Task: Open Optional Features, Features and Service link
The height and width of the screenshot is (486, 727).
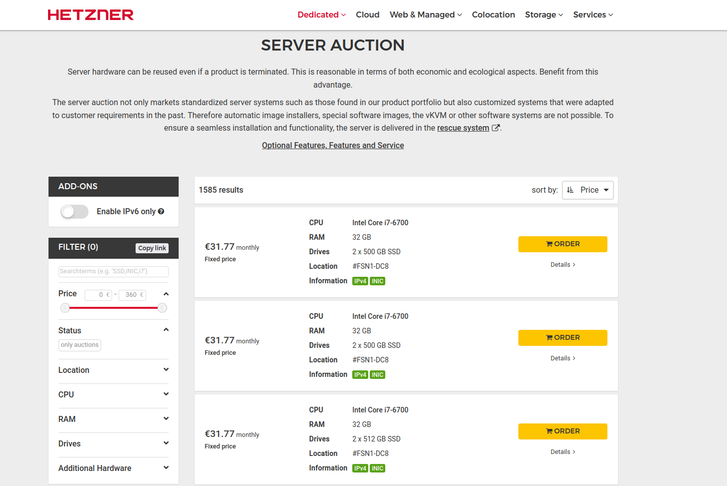Action: [x=333, y=145]
